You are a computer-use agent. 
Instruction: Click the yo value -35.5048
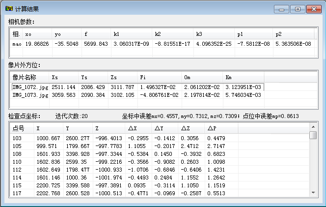click(x=67, y=44)
